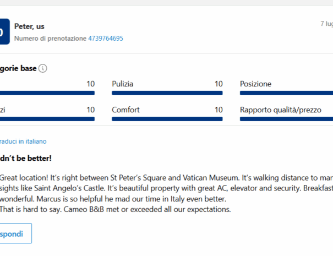The height and width of the screenshot is (256, 333).
Task: Click the Comfort score bar
Action: pos(167,119)
